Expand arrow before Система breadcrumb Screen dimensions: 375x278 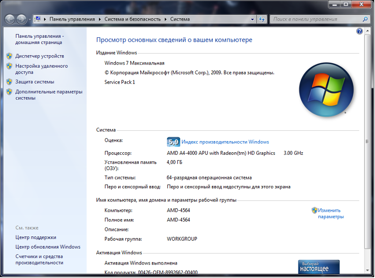coord(165,19)
